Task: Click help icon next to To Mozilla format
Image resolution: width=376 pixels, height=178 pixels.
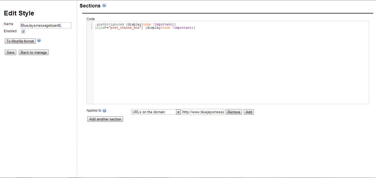Action: pos(39,41)
